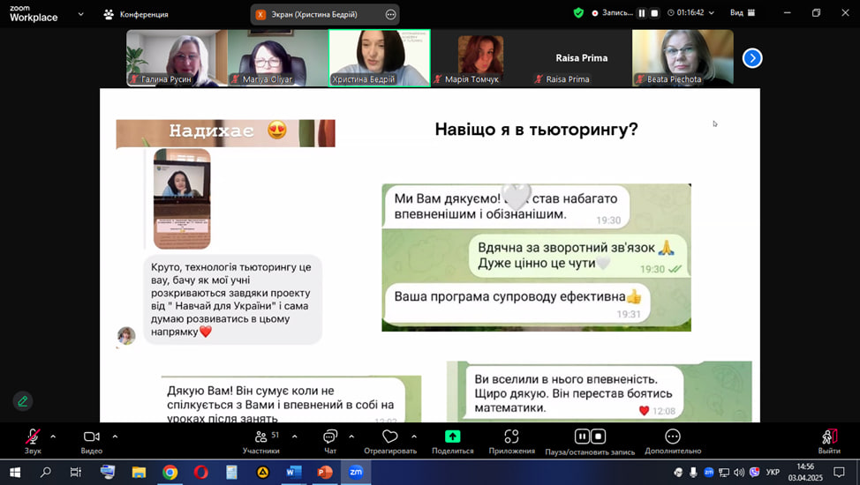Click the green annotation pencil icon

[x=23, y=401]
